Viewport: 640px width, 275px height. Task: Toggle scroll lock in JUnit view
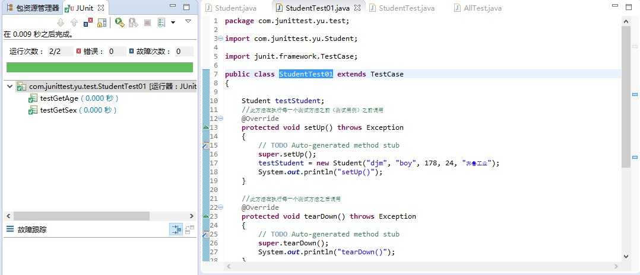pyautogui.click(x=102, y=23)
